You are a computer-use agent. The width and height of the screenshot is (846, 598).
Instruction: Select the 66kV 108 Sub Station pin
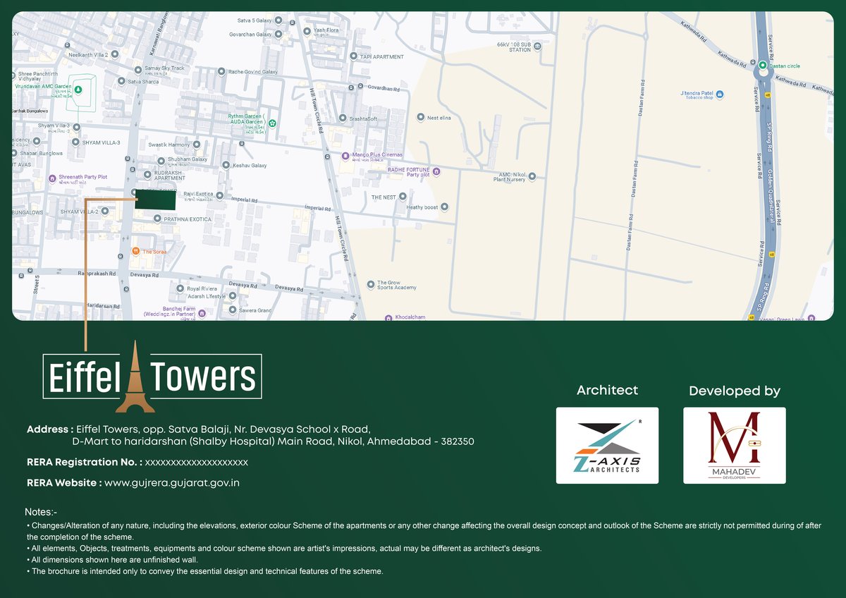pos(537,47)
